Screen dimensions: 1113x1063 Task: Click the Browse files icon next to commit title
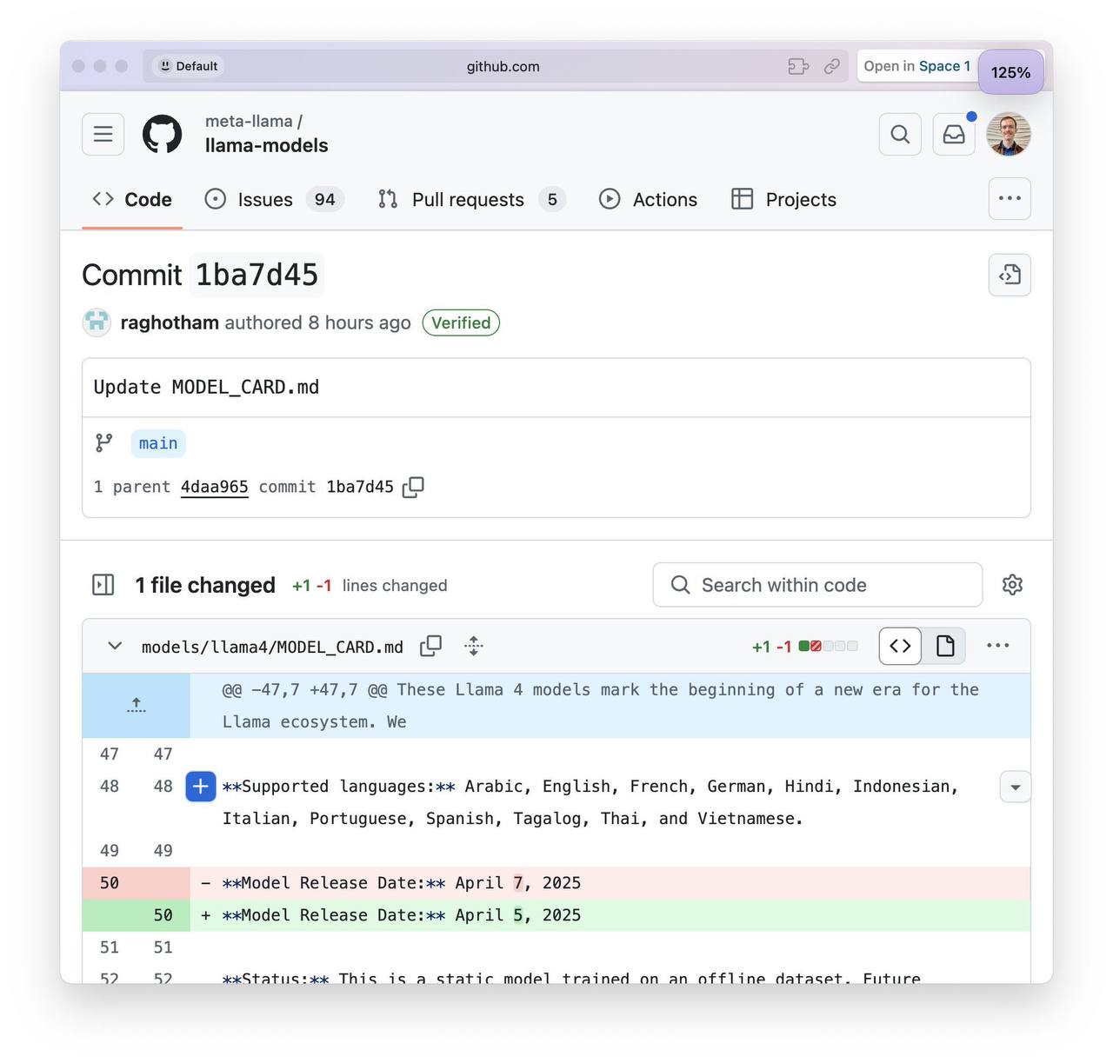pyautogui.click(x=1010, y=275)
